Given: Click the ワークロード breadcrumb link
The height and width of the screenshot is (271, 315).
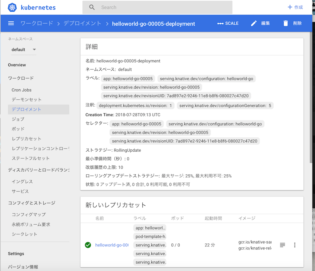Looking at the screenshot, I should 37,23.
